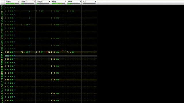Toggle mute on the DPCM channel header
Image resolution: width=184 pixels, height=103 pixels.
click(x=70, y=2)
